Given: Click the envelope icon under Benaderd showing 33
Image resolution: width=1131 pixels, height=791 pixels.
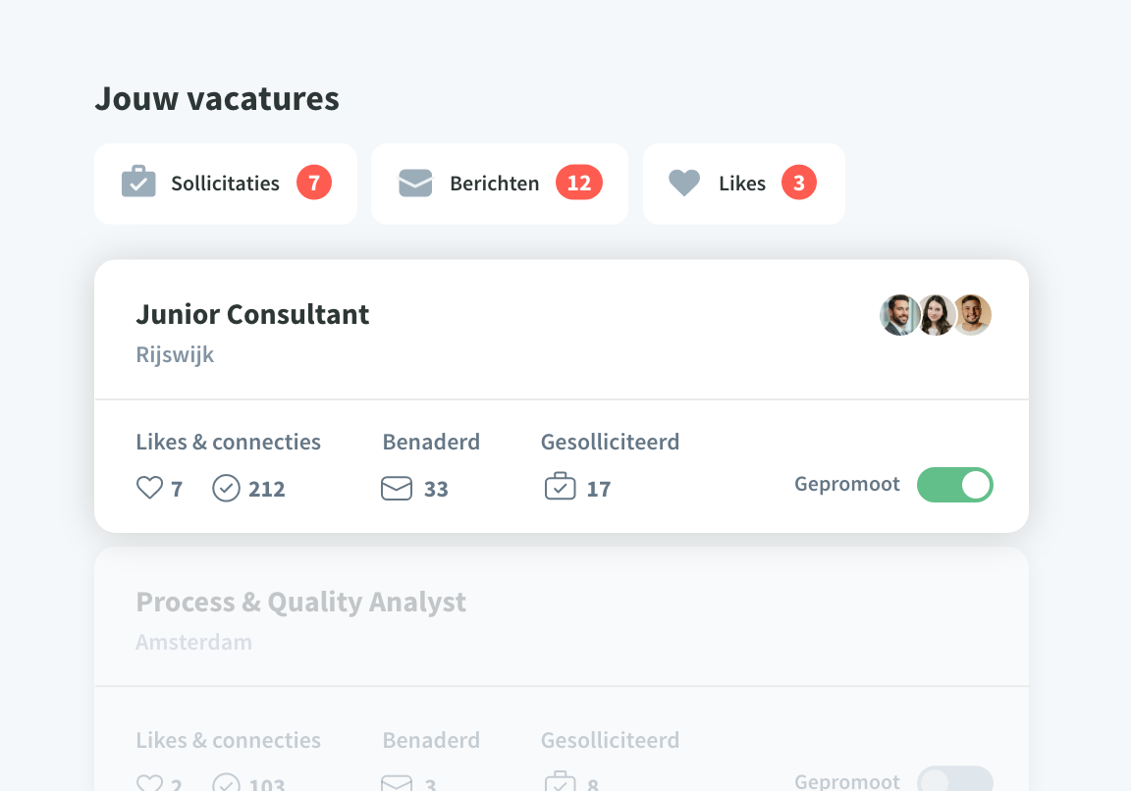Looking at the screenshot, I should pos(396,488).
